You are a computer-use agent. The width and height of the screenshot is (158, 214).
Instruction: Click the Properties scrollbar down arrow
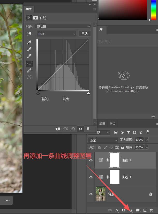95,123
